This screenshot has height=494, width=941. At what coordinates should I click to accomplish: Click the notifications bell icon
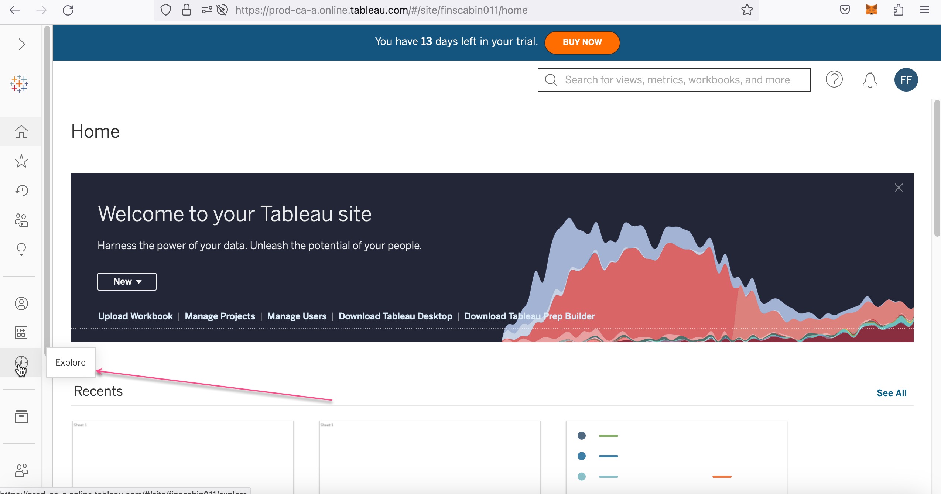870,80
